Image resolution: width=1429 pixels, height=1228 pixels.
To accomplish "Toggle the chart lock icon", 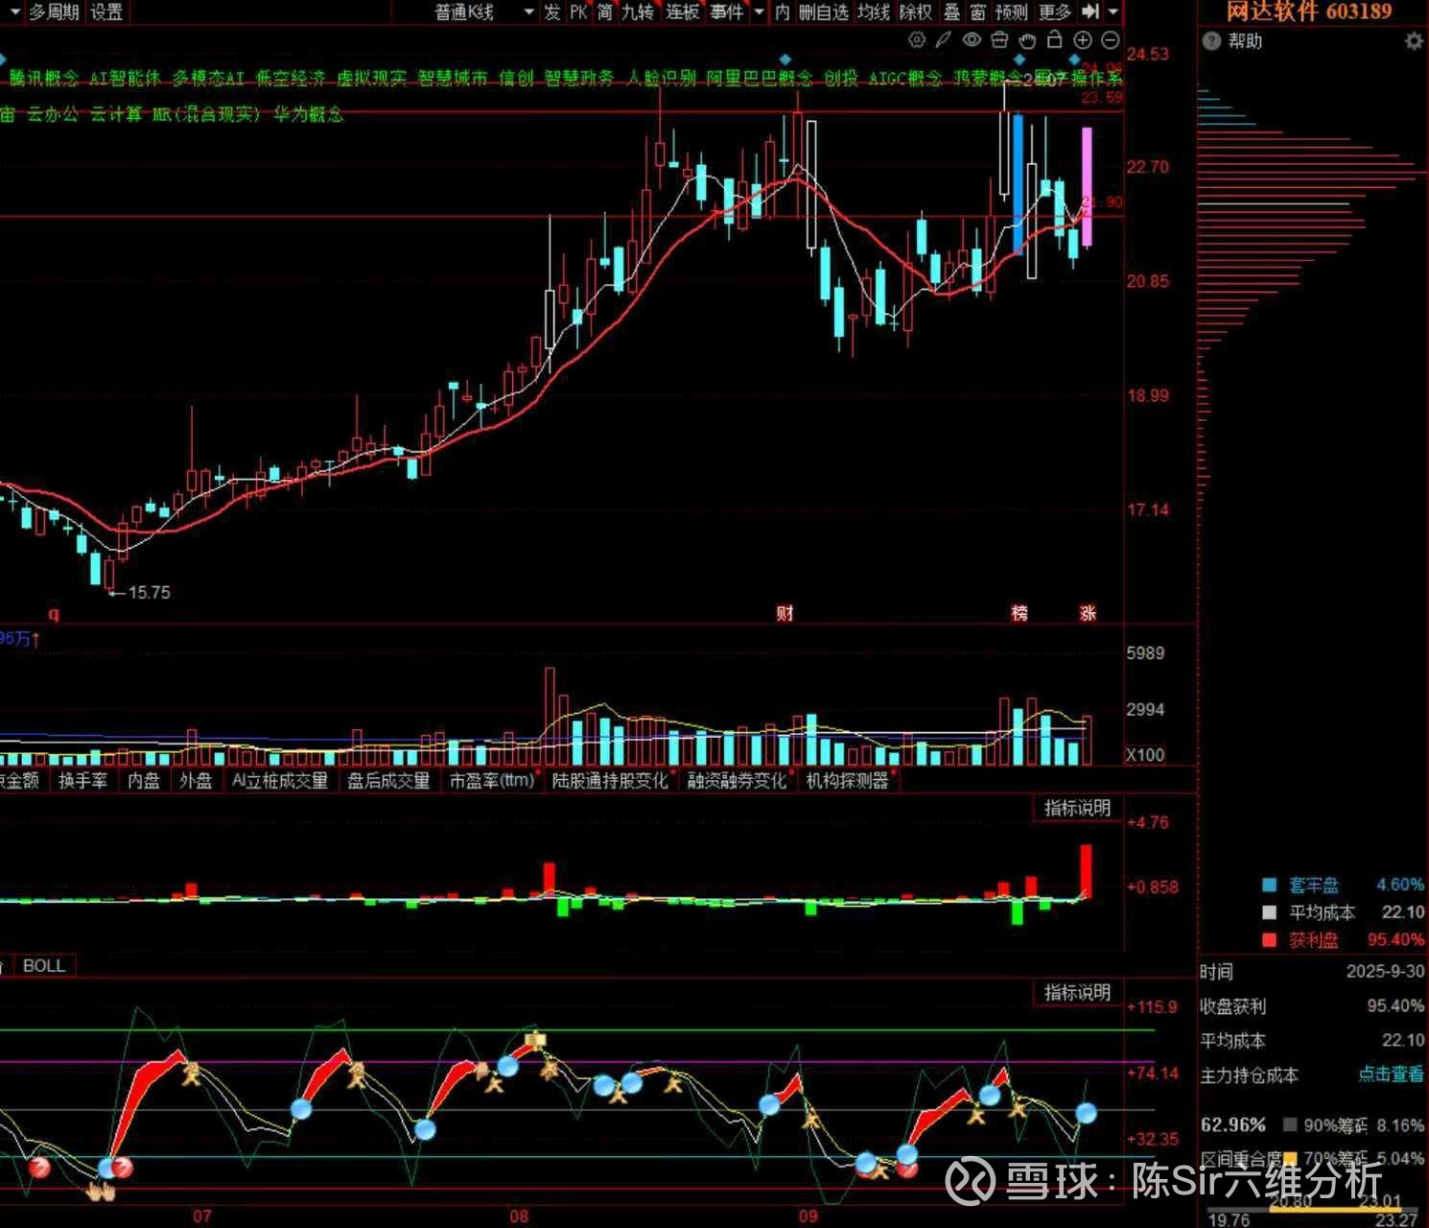I will tap(1055, 40).
